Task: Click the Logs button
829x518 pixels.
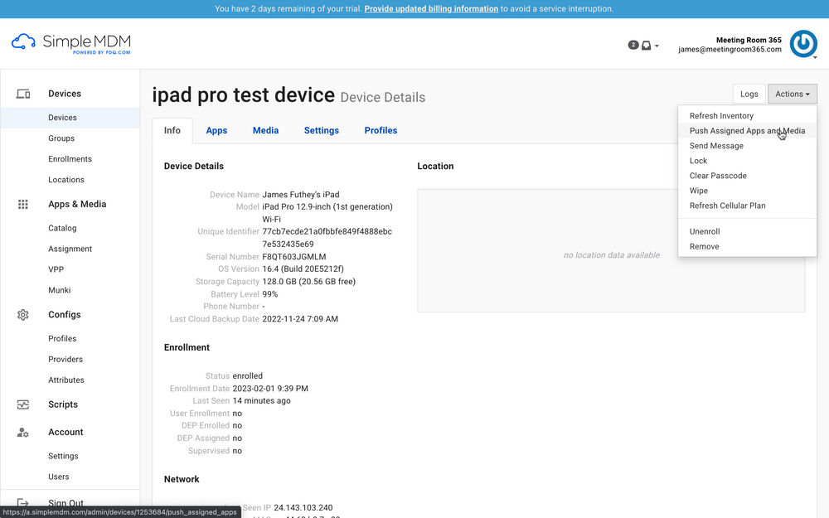Action: point(749,94)
